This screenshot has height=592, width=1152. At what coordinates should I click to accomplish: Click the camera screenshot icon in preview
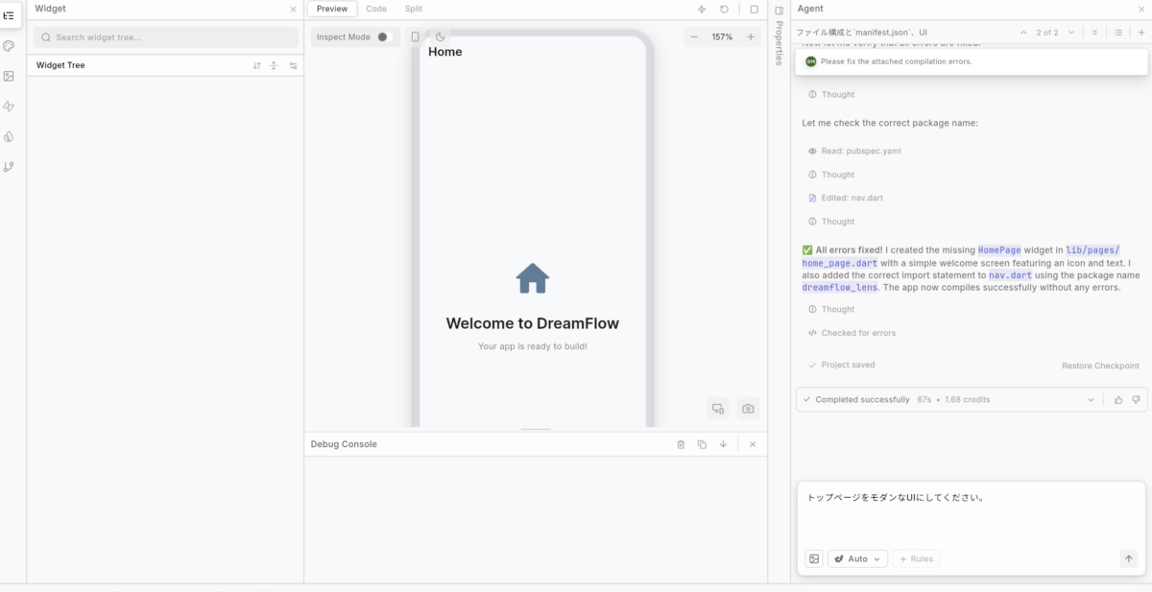pos(748,409)
